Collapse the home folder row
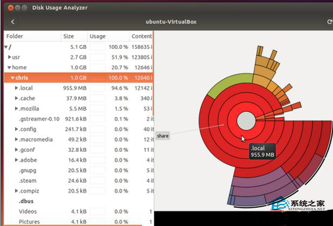Viewport: 333px width, 226px height. [9, 68]
